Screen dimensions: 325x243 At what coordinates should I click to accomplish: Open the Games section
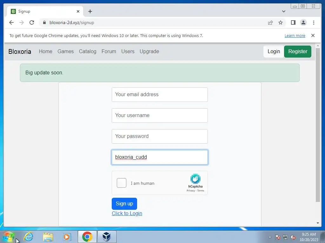coord(65,52)
